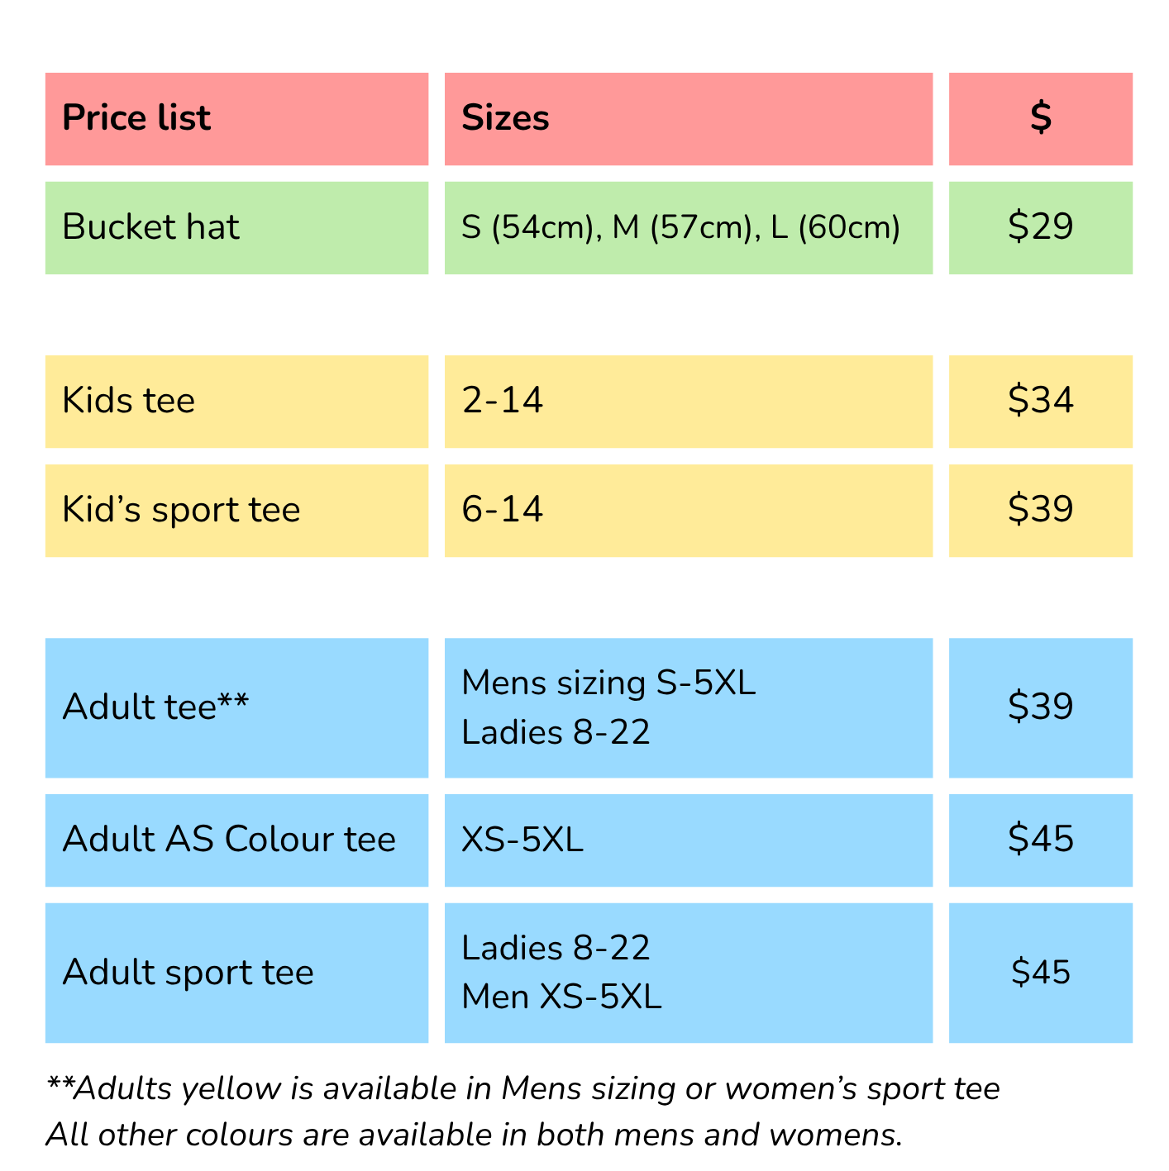This screenshot has height=1171, width=1169.
Task: Click the $34 price cell
Action: tap(1040, 402)
